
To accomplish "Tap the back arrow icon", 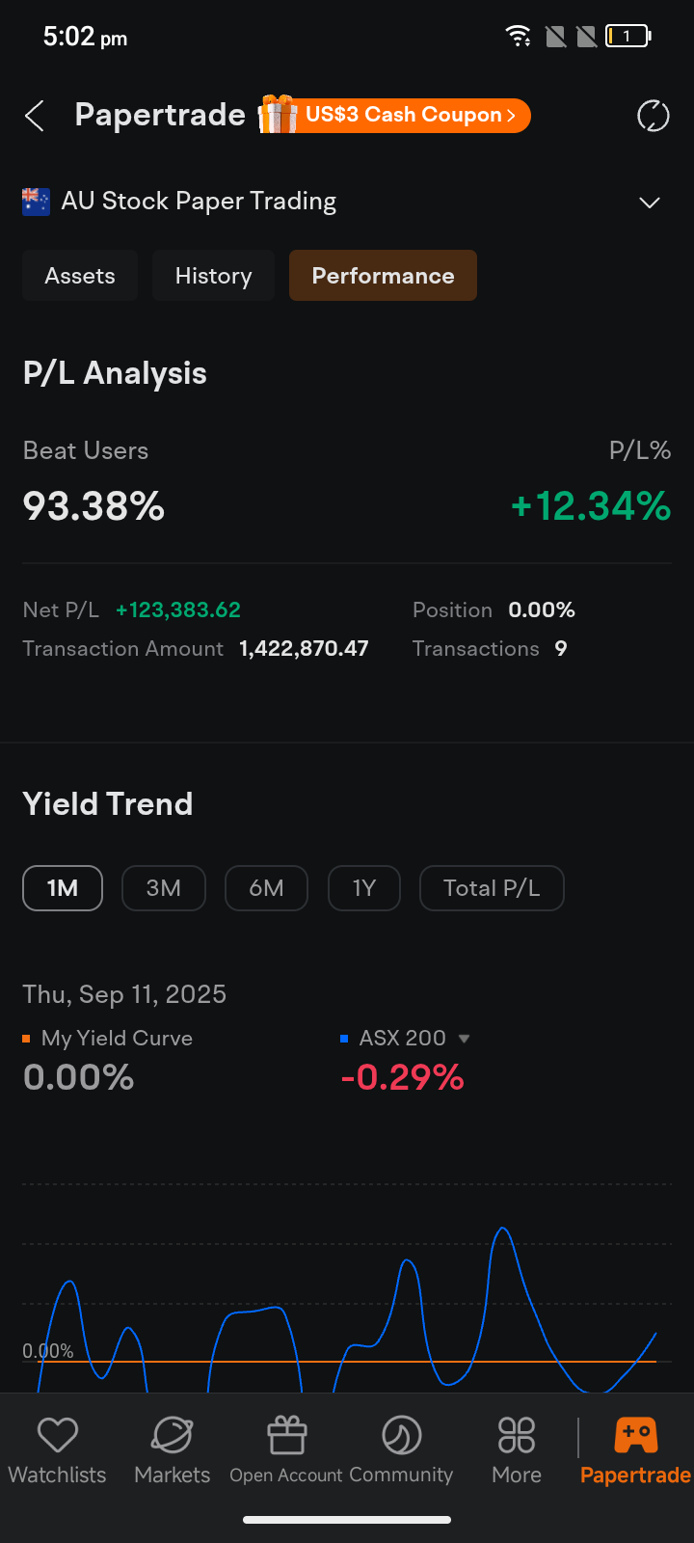I will pyautogui.click(x=35, y=117).
